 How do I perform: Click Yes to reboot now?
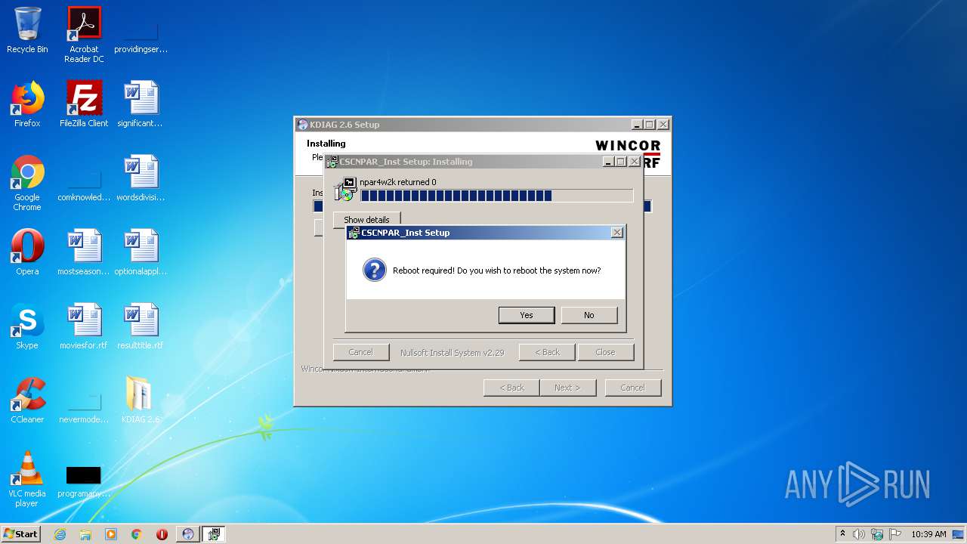(527, 315)
